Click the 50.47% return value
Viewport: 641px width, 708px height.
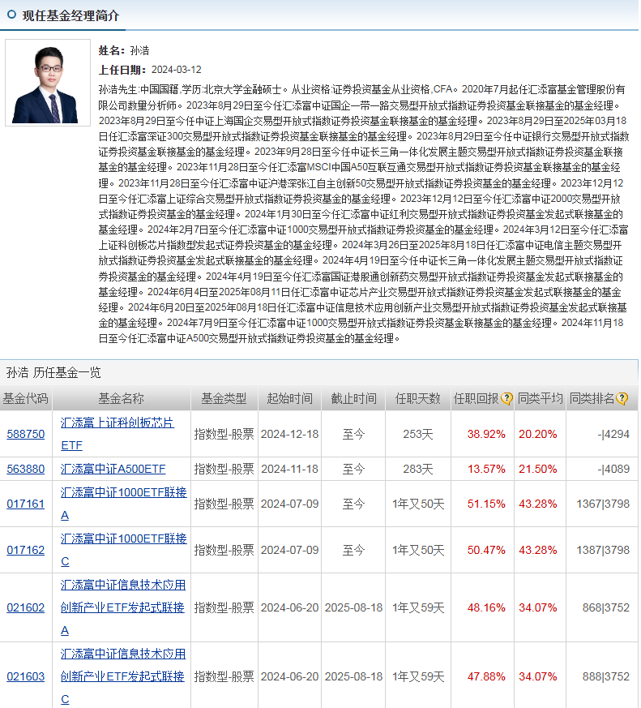[486, 550]
